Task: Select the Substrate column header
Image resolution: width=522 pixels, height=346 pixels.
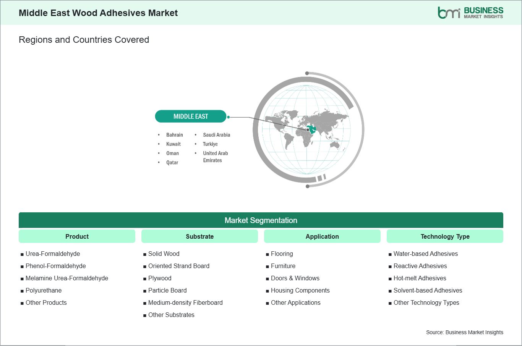Action: point(199,236)
